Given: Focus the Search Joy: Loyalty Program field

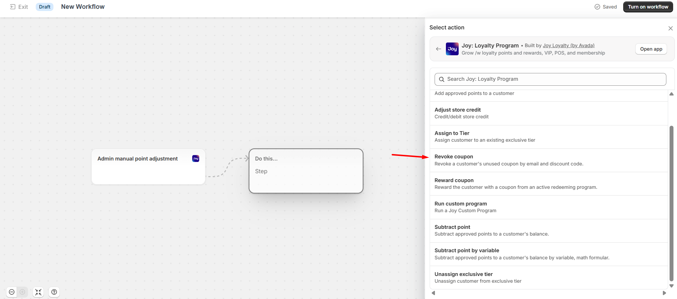Looking at the screenshot, I should pos(550,79).
